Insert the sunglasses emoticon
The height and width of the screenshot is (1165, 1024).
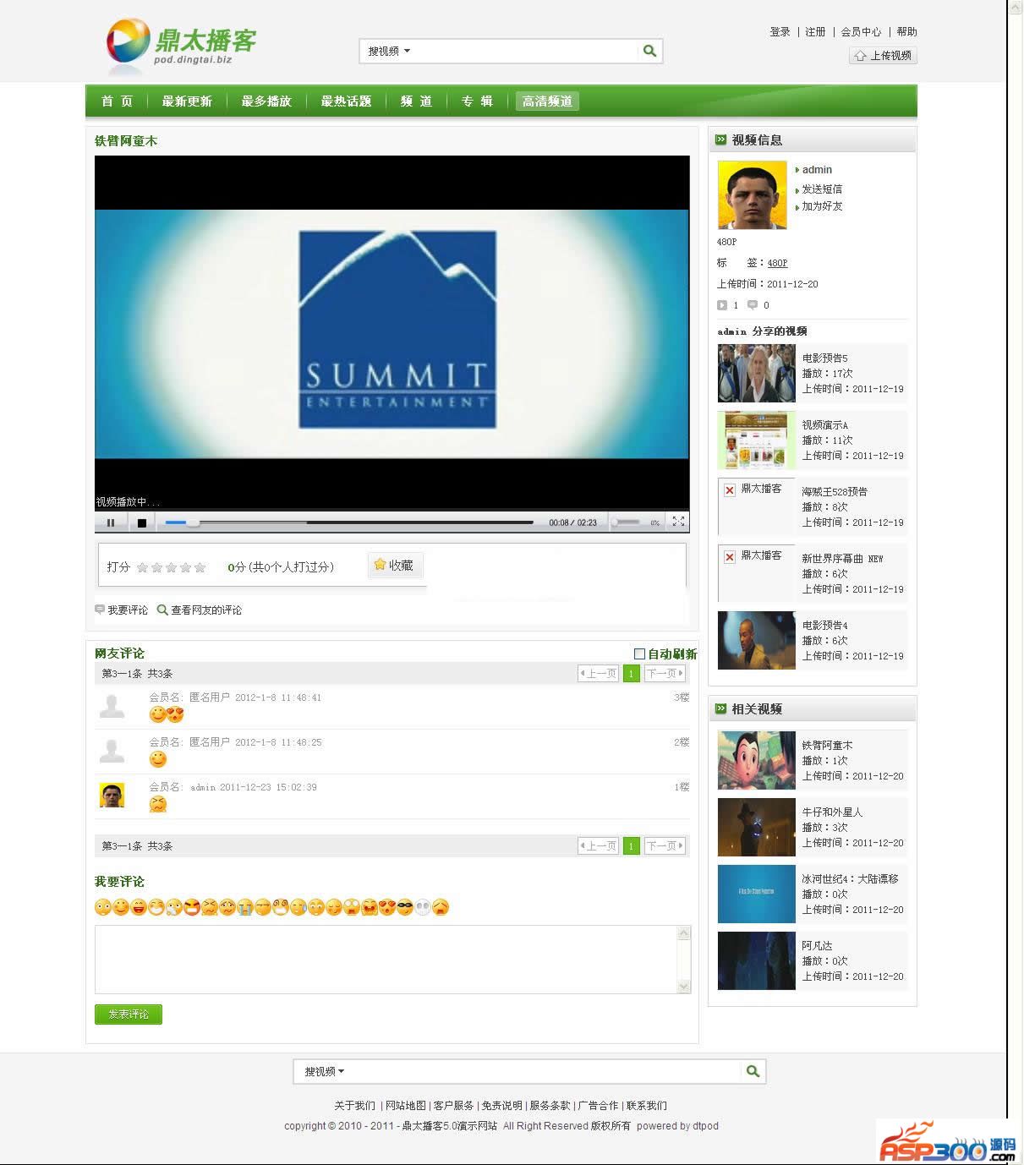pyautogui.click(x=405, y=907)
